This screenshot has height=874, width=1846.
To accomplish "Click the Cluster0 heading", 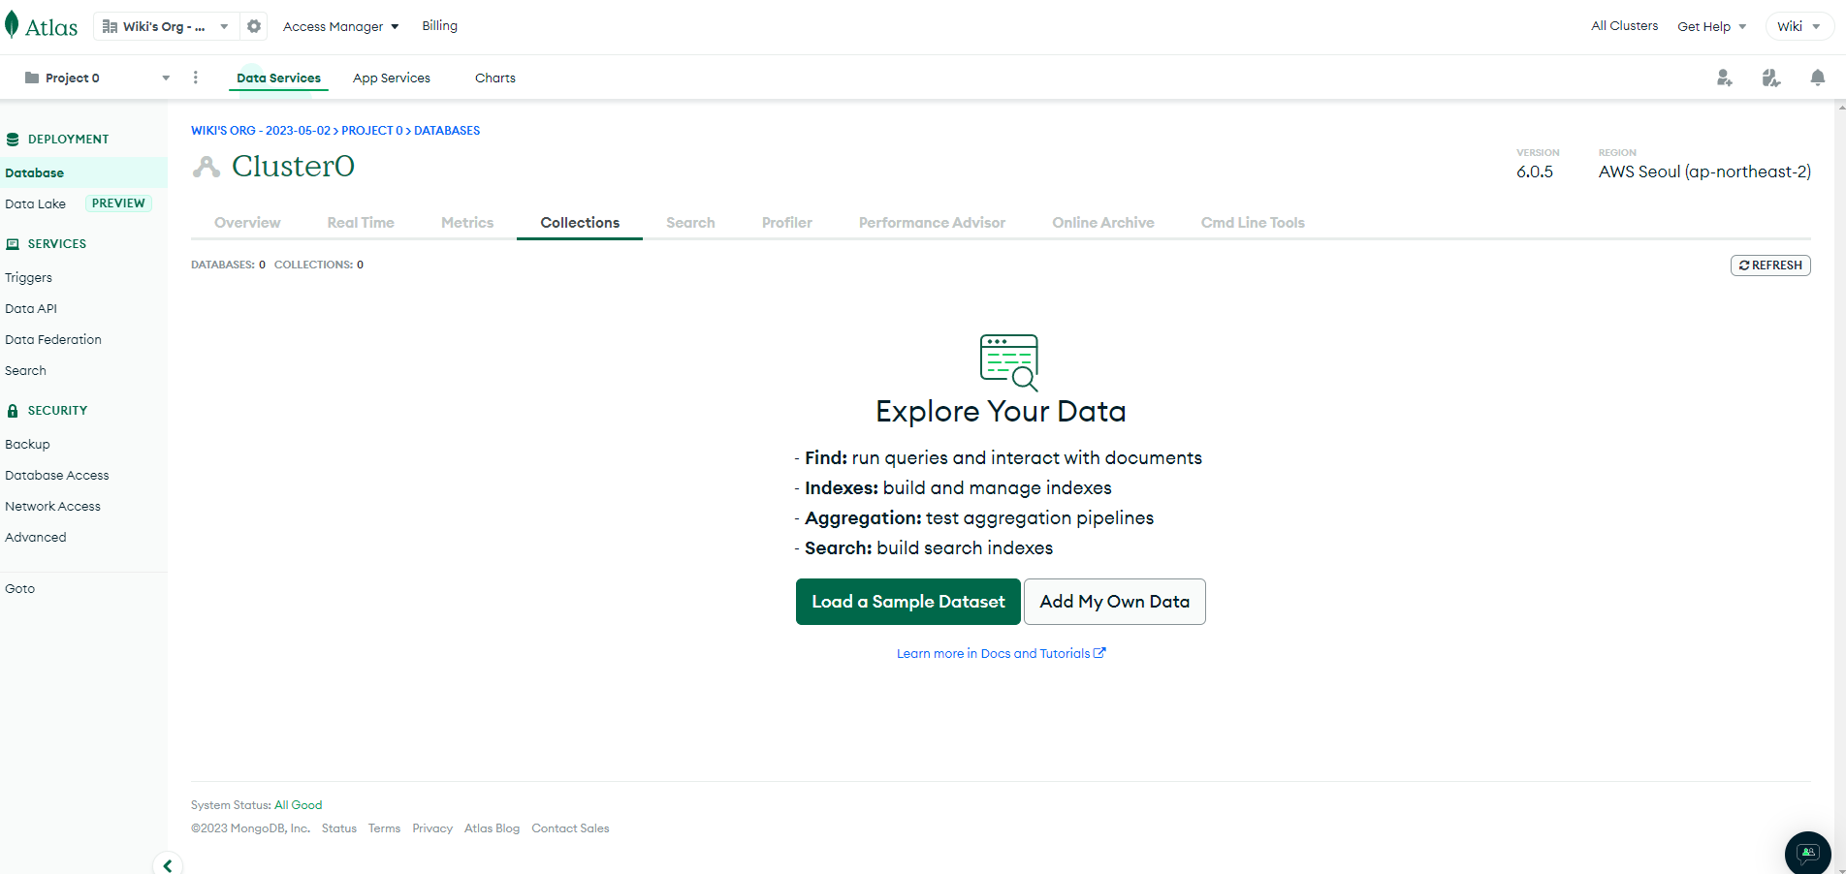I will [x=293, y=167].
